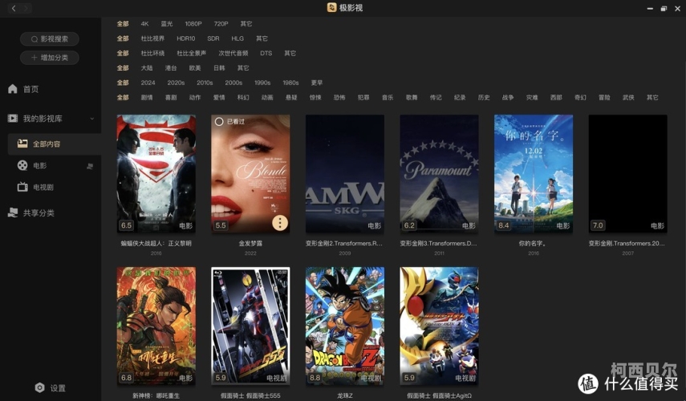Image resolution: width=686 pixels, height=401 pixels.
Task: Collapse the 我的影视库 section chevron
Action: [x=92, y=119]
